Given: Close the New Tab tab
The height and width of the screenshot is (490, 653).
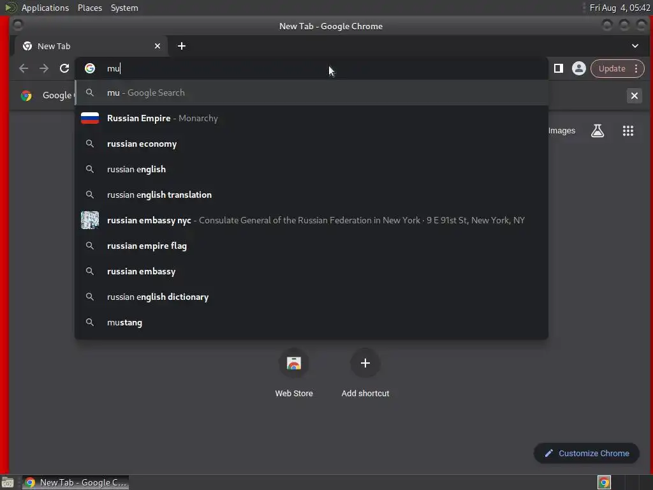Looking at the screenshot, I should click(158, 46).
